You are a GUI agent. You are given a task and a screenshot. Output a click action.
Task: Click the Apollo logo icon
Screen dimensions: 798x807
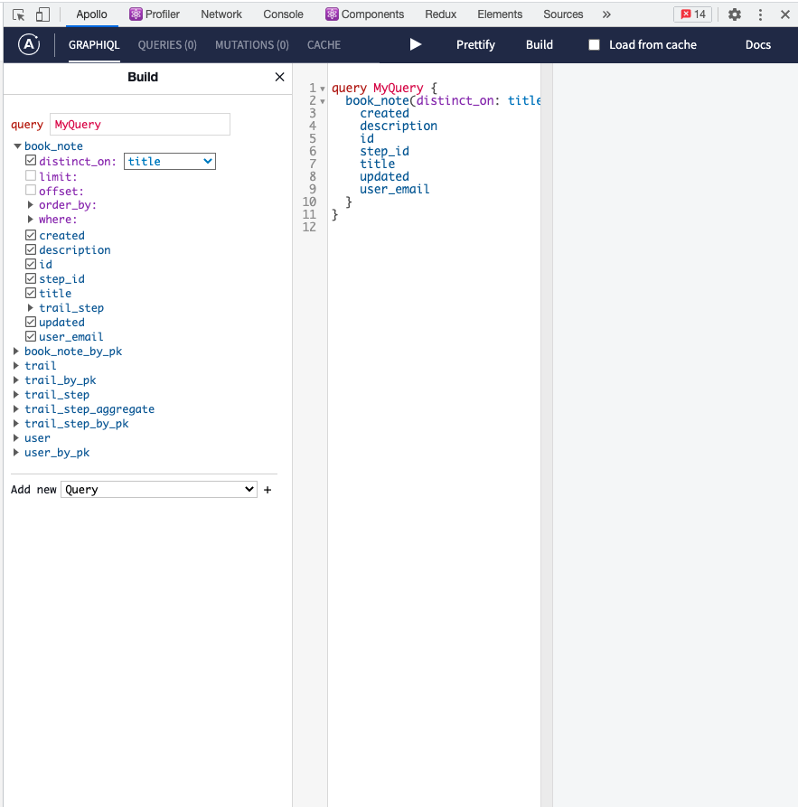point(29,44)
